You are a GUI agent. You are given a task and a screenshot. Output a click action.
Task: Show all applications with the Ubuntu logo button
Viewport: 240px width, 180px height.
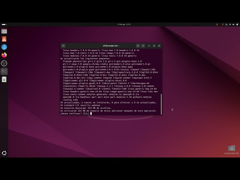click(x=4, y=153)
